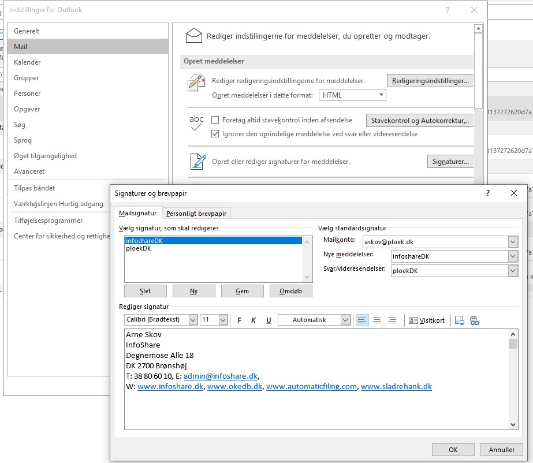The image size is (533, 463).
Task: Toggle bold (F) formatting in signature editor
Action: [239, 320]
